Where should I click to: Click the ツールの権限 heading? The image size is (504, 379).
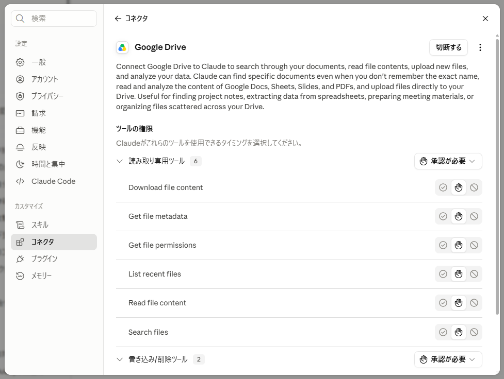tap(134, 129)
